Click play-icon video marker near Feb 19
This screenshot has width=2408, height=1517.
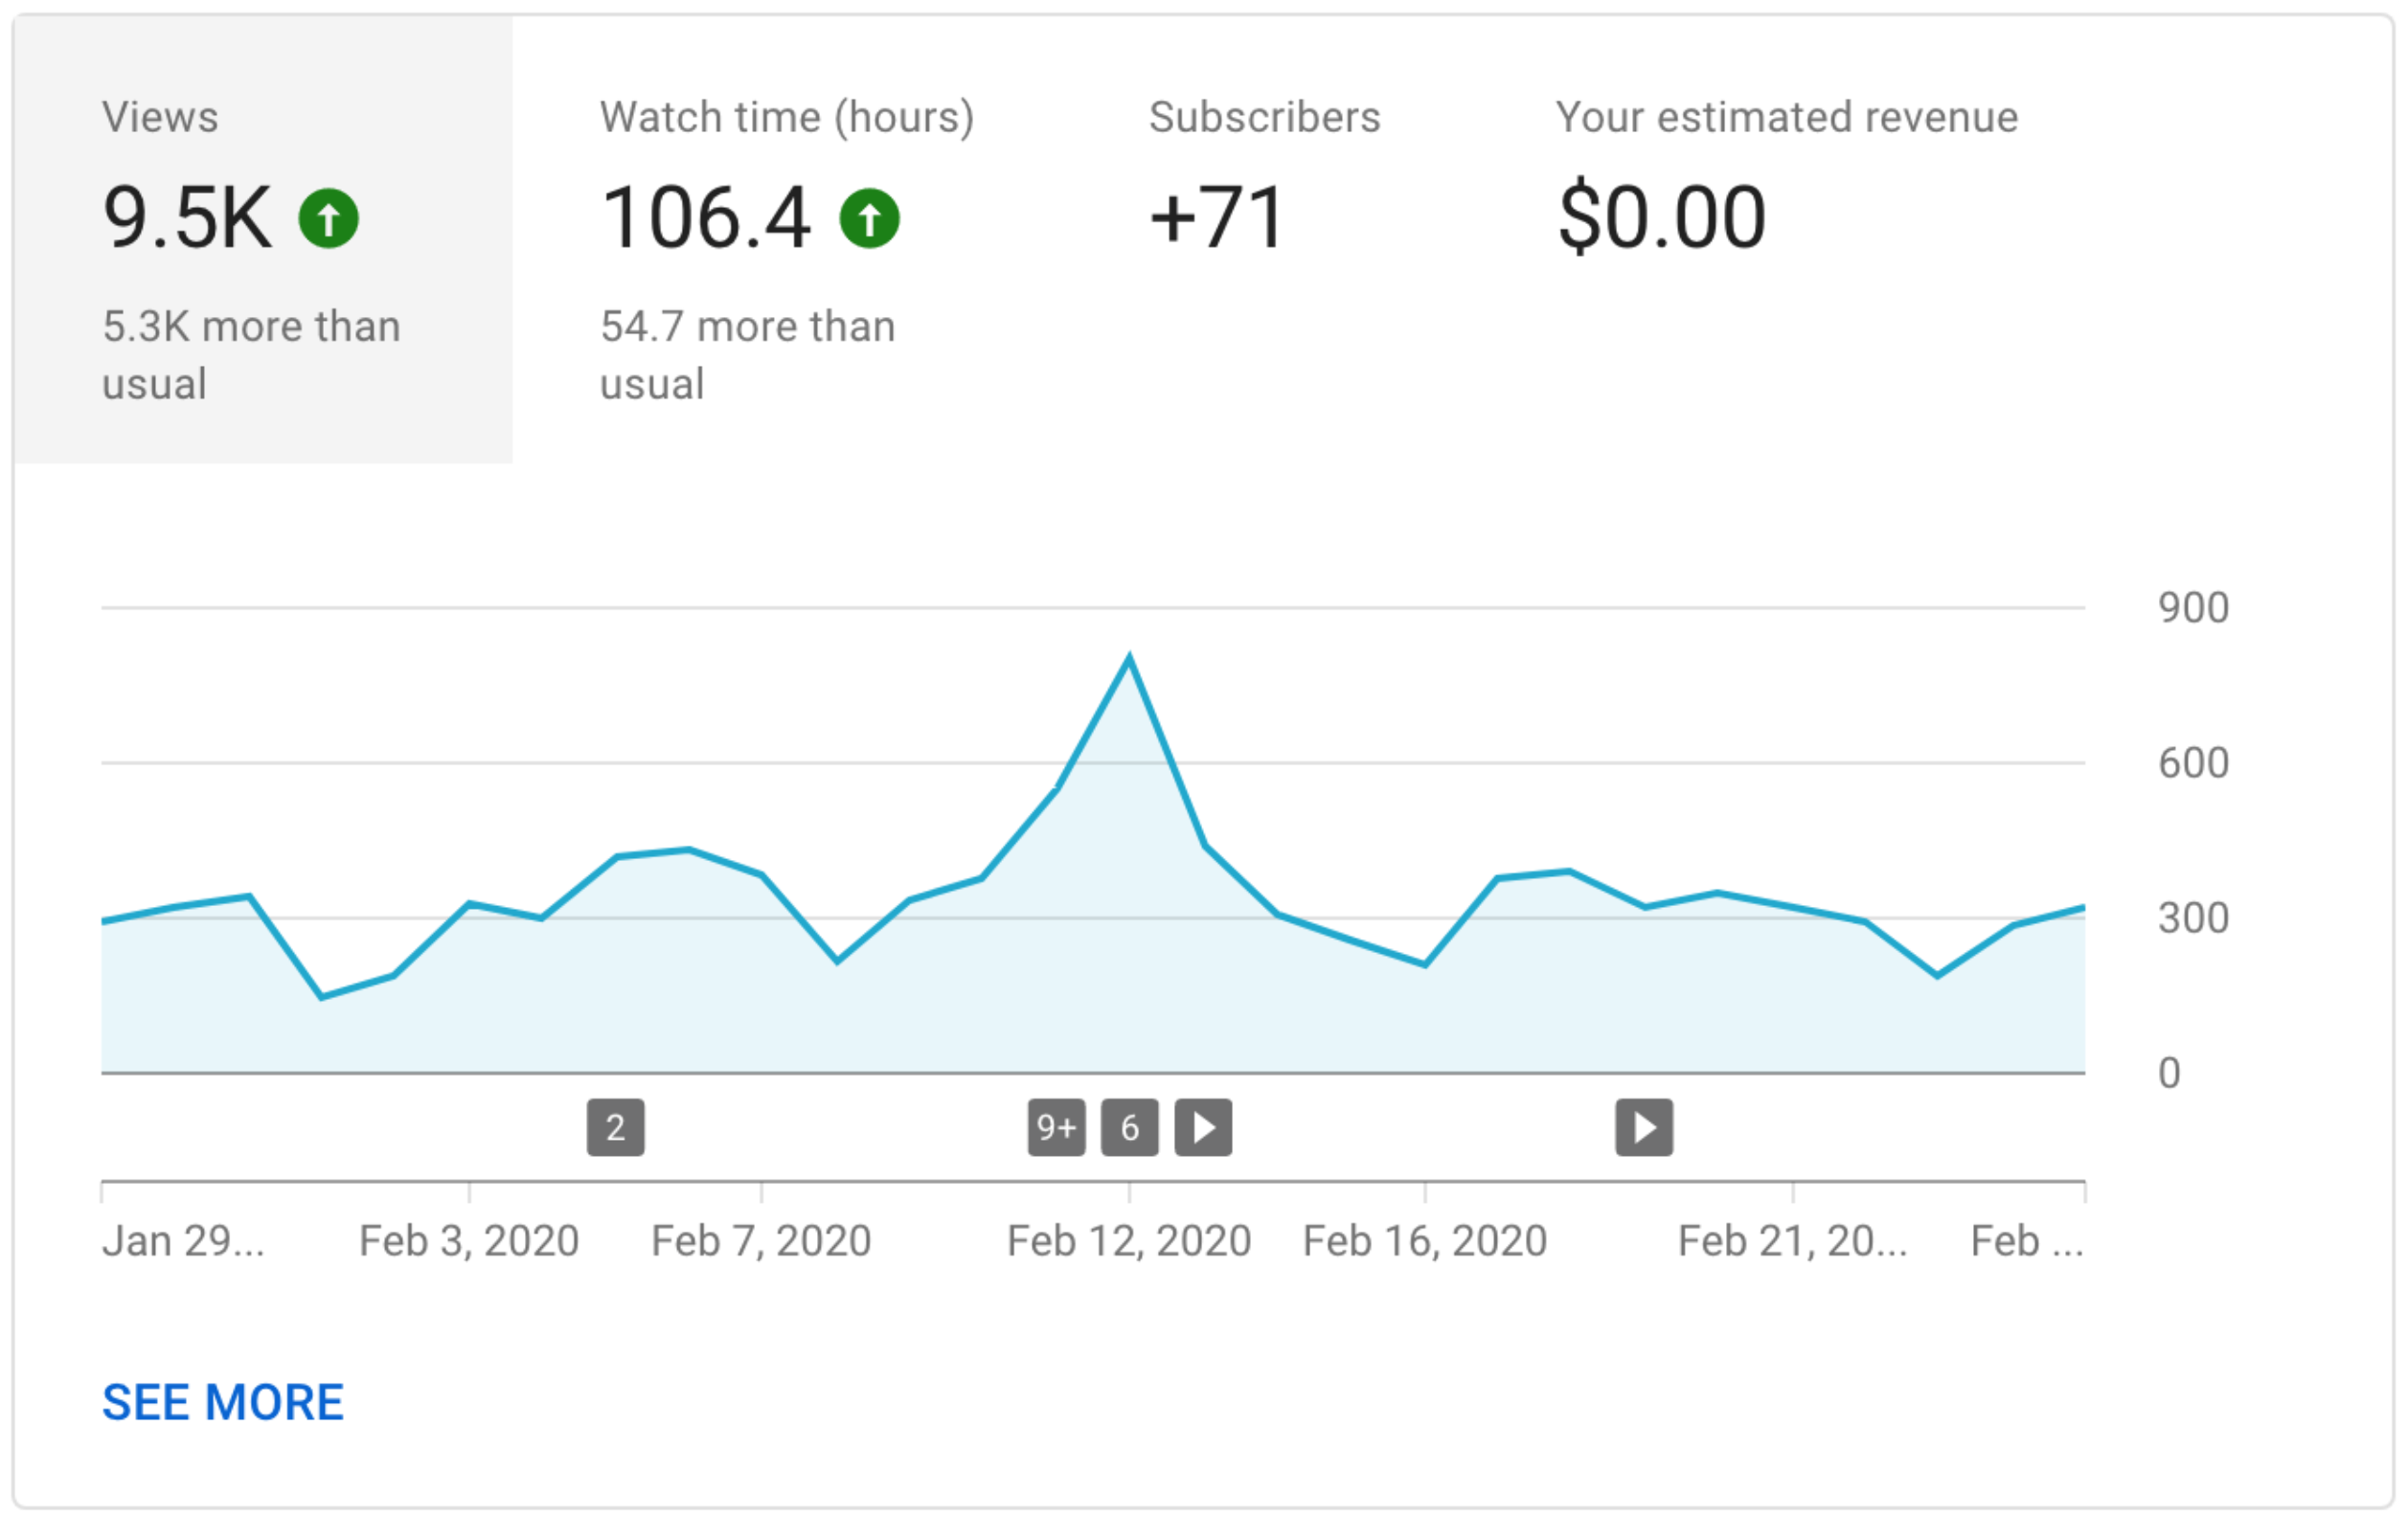point(1644,1128)
